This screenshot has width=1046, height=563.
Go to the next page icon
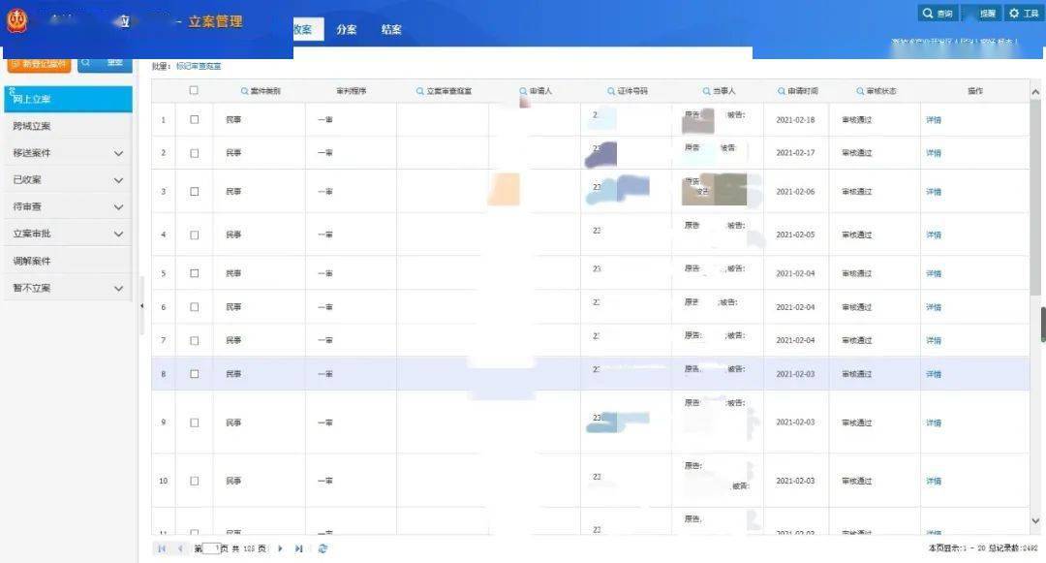pyautogui.click(x=280, y=548)
